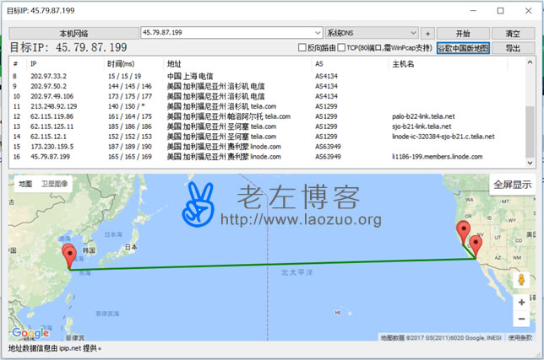Image resolution: width=544 pixels, height=360 pixels.
Task: Close the trace route window
Action: pos(528,11)
